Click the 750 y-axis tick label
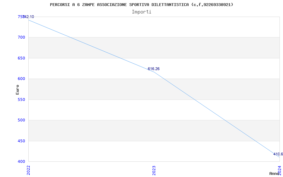This screenshot has width=283, height=177. [x=21, y=17]
